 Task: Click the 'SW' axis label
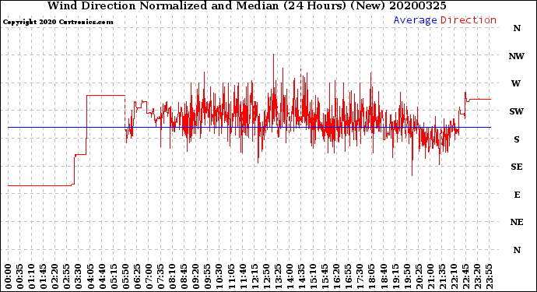coord(517,111)
